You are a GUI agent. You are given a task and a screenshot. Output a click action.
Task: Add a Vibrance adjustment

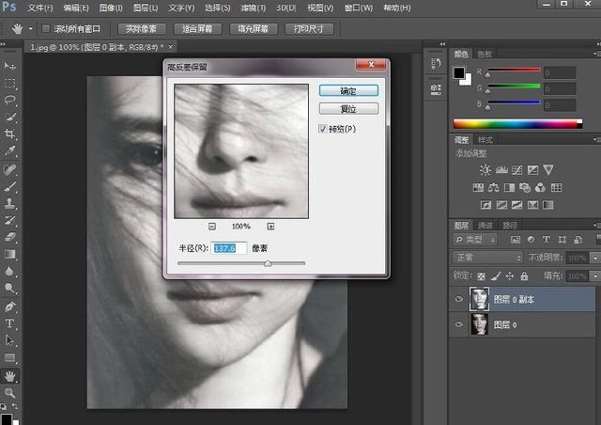tap(548, 169)
